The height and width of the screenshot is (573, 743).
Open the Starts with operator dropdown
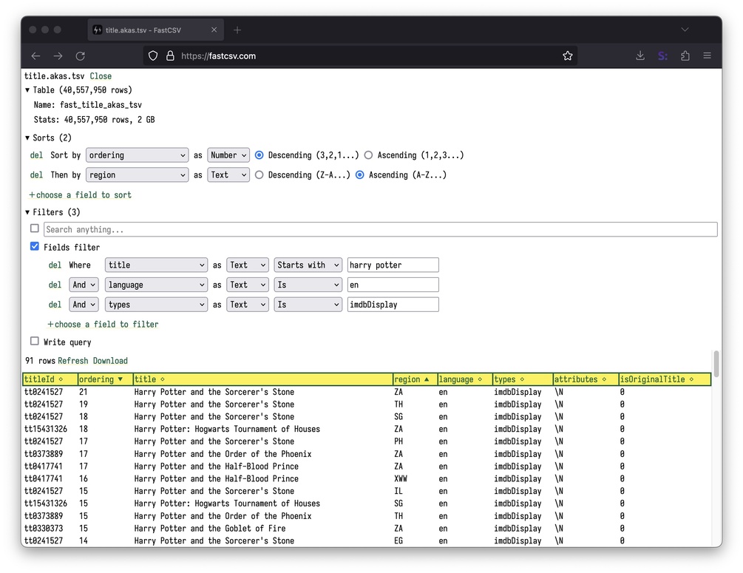pos(308,265)
